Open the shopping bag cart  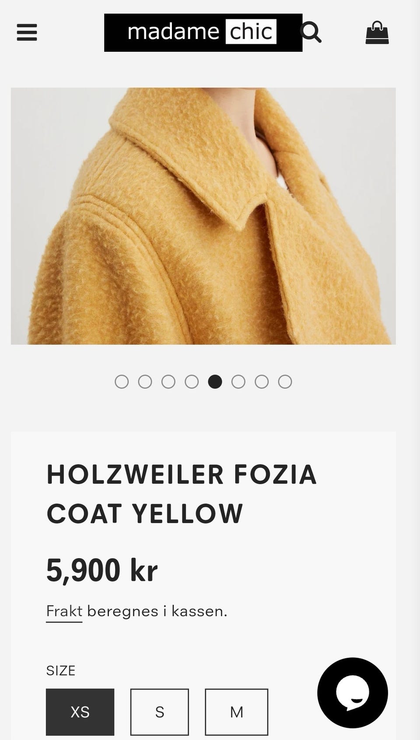[x=377, y=33]
